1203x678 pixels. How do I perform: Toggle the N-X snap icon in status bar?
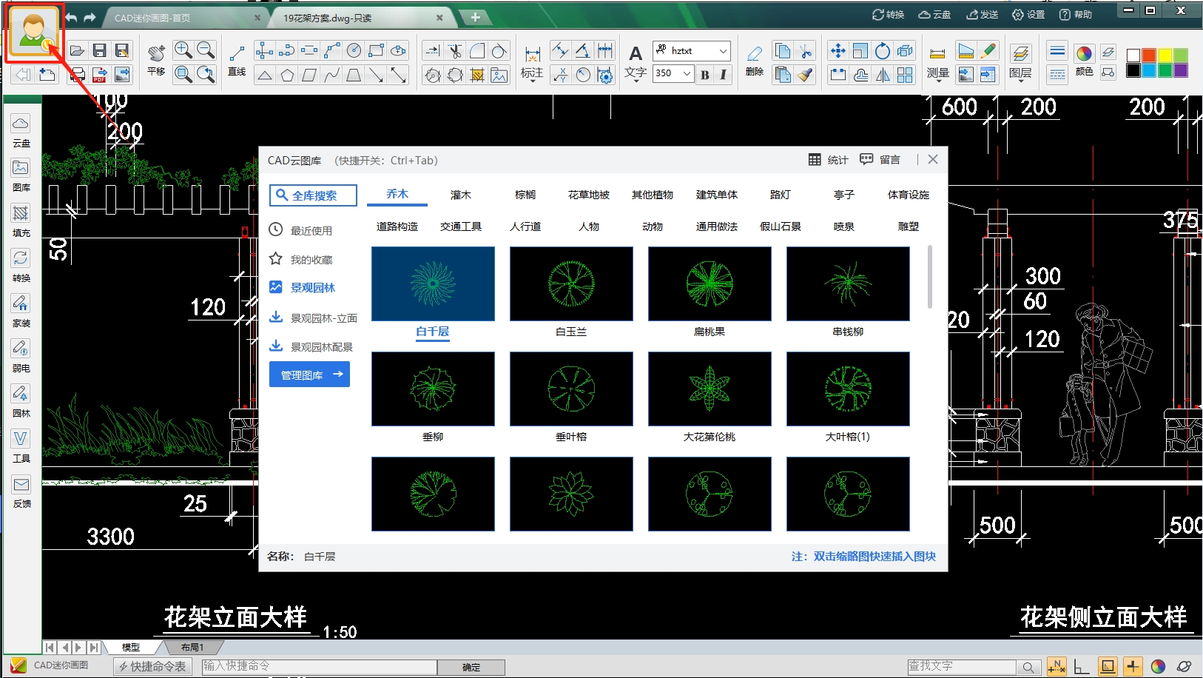pos(1056,667)
